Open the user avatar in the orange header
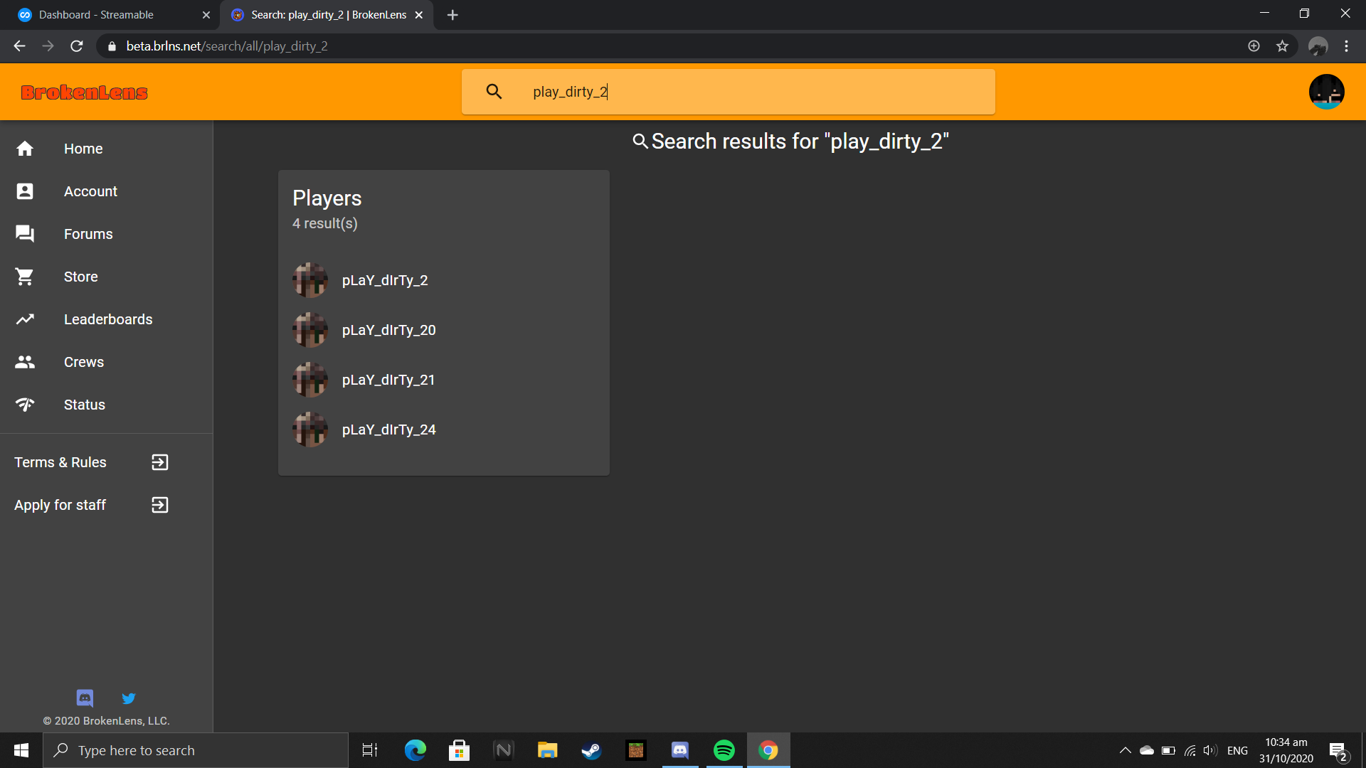1366x768 pixels. click(x=1326, y=92)
